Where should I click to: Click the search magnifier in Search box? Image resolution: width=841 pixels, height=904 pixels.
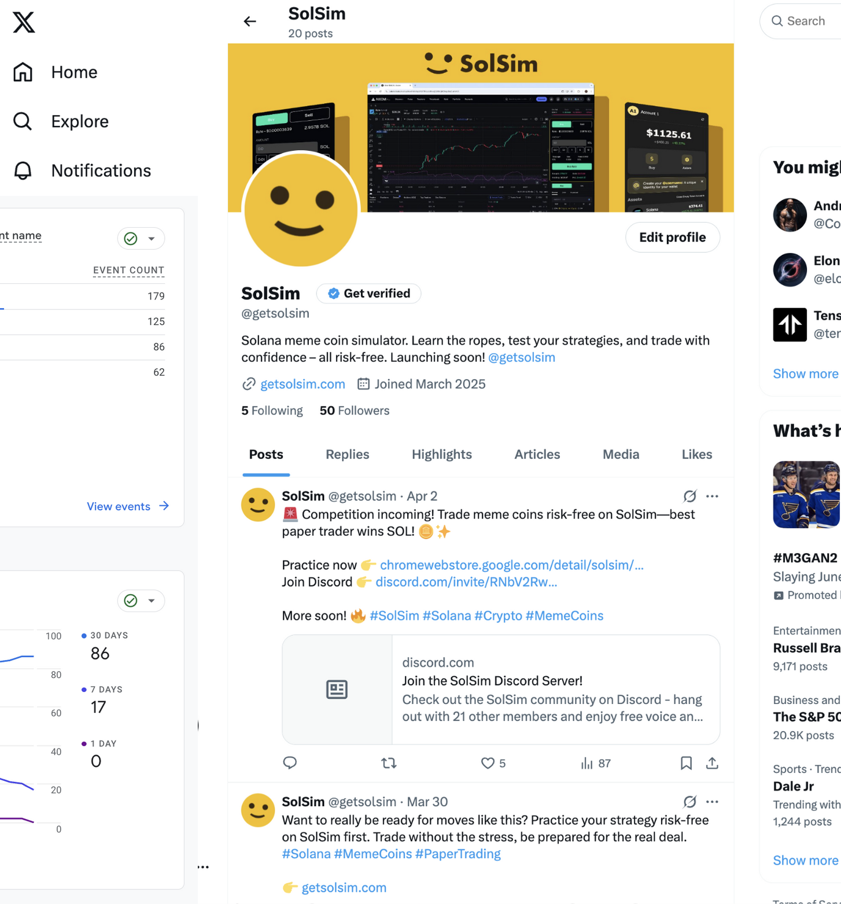coord(777,21)
